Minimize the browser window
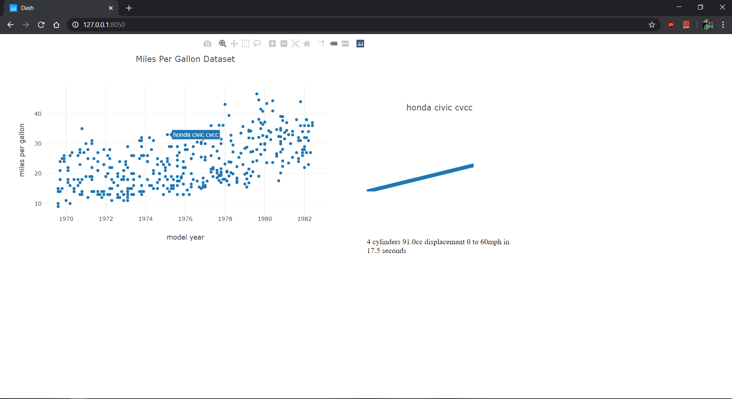 [679, 7]
